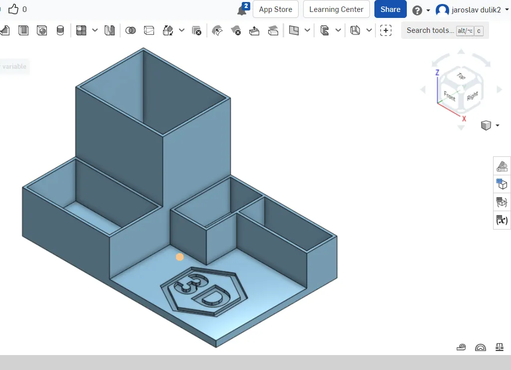Open the Appearances panel icon
511x370 pixels.
point(502,166)
